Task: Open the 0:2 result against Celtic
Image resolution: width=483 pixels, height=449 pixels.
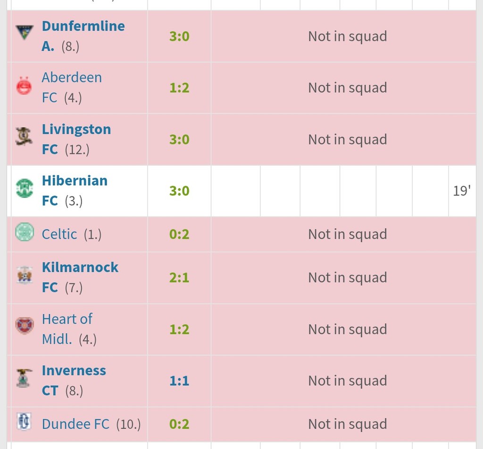Action: [179, 234]
